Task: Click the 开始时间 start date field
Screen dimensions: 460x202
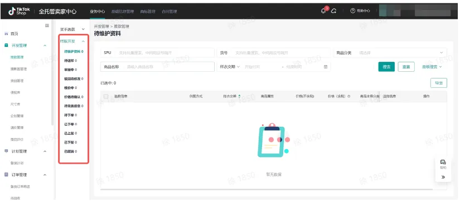Action: point(261,67)
